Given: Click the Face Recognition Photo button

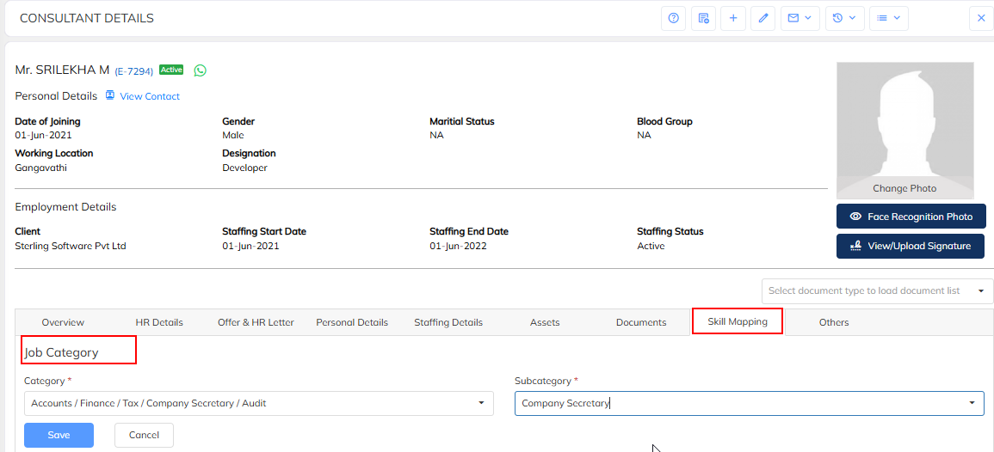Looking at the screenshot, I should coord(911,217).
